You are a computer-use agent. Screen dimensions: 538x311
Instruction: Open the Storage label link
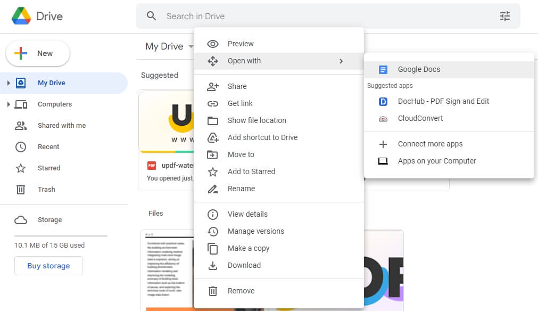[x=49, y=220]
